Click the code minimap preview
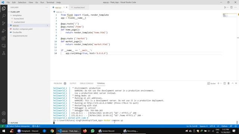239x134 pixels. 230,15
